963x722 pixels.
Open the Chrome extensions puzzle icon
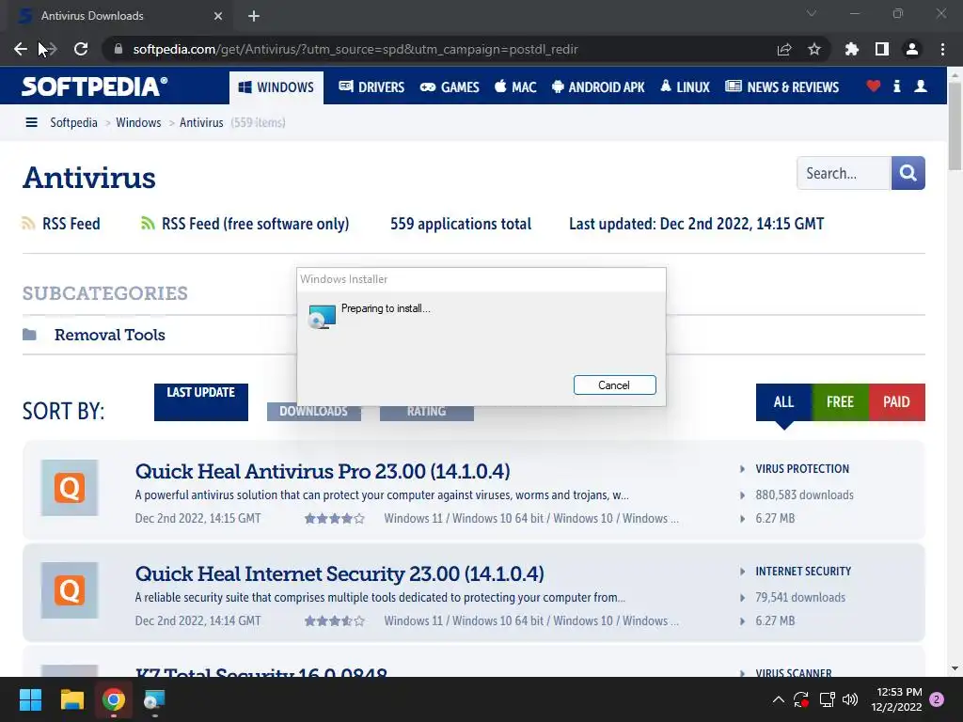point(852,49)
